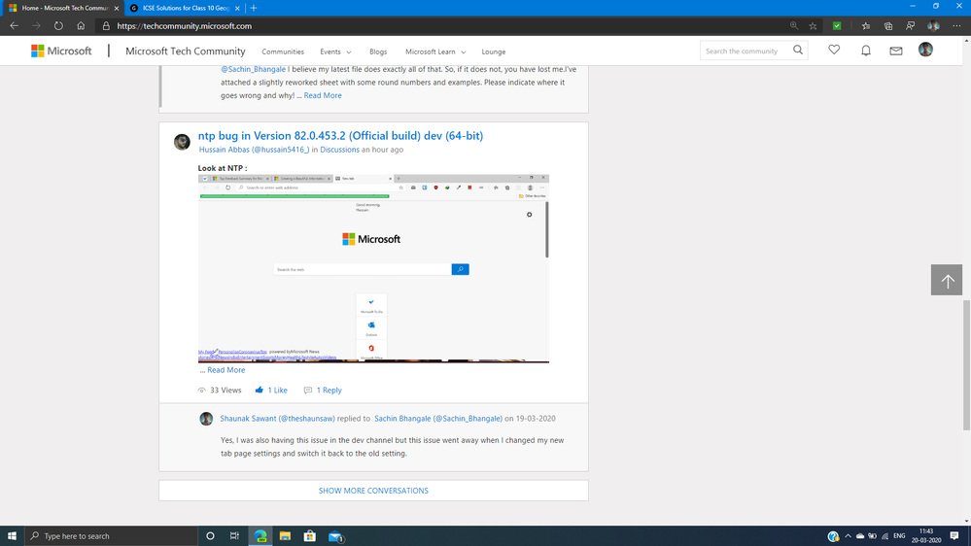Viewport: 971px width, 546px height.
Task: Click into Search the community field
Action: pos(746,51)
